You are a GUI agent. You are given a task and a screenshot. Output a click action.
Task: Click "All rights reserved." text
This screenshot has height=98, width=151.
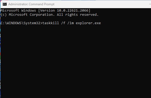point(78,15)
